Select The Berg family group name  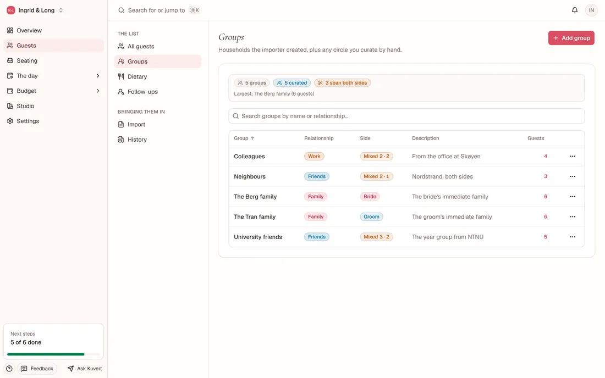[x=255, y=197]
